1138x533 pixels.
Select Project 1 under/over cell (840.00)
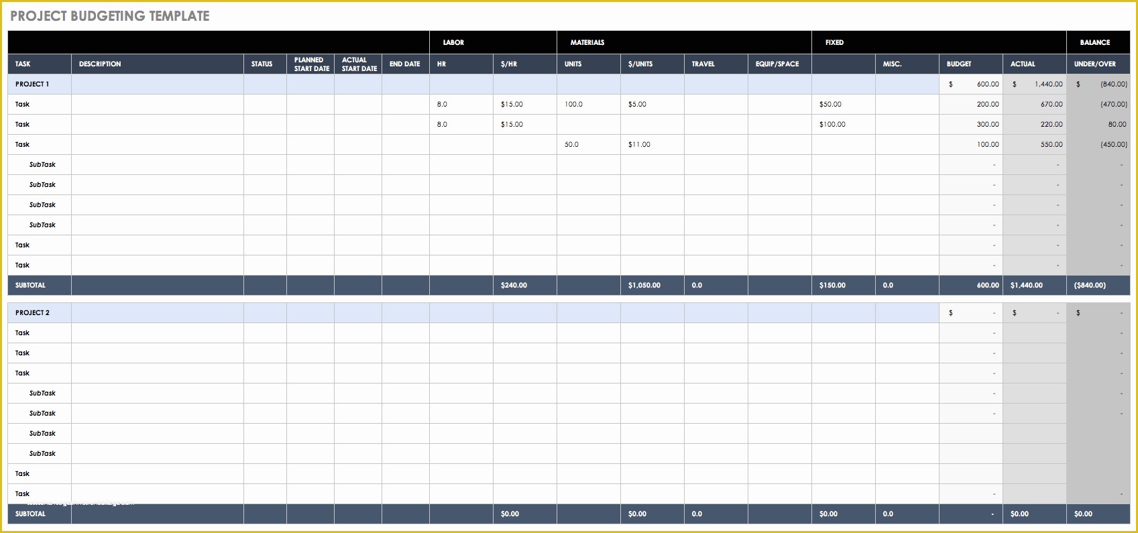[1098, 84]
